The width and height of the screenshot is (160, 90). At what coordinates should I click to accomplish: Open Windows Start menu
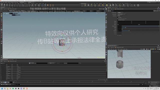point(2,88)
